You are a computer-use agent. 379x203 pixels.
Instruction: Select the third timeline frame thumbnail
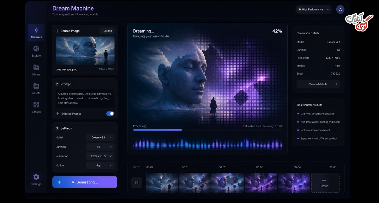coord(227,182)
